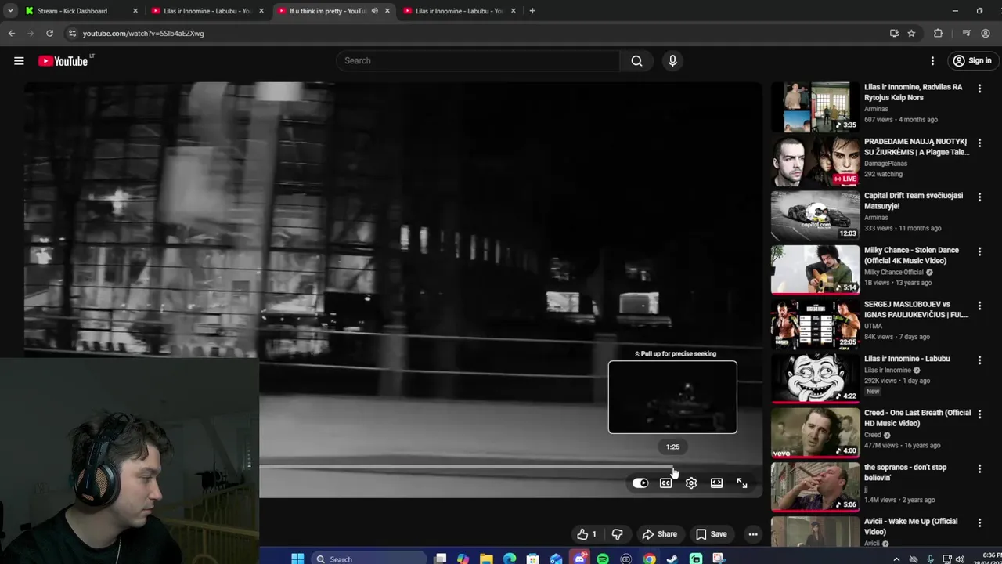The width and height of the screenshot is (1002, 564).
Task: Save the video to a playlist
Action: 712,534
